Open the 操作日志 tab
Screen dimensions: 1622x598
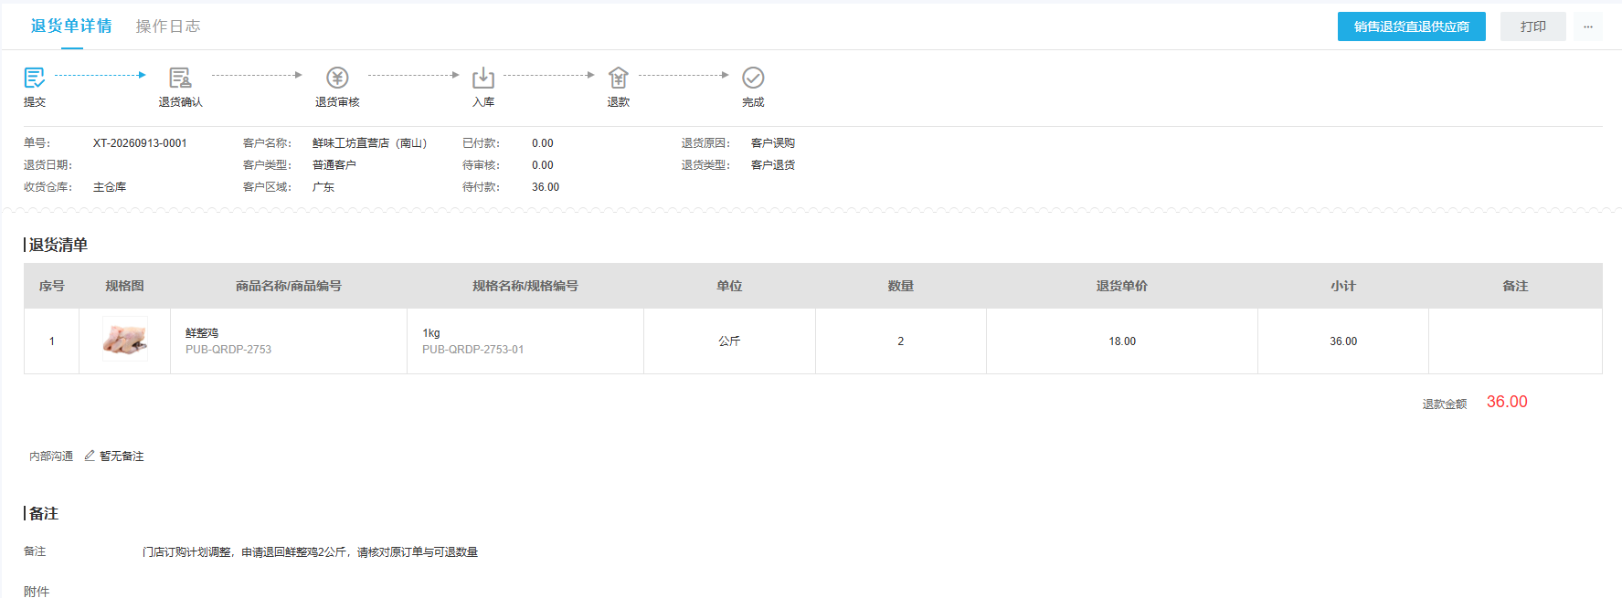pos(168,26)
